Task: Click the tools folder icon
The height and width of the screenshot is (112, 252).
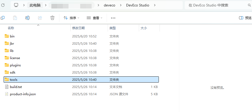Action: (6, 79)
